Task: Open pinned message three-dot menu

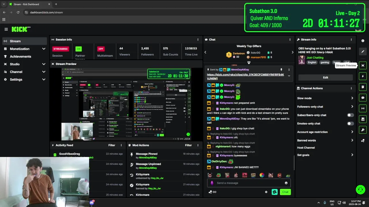Action: click(x=289, y=70)
